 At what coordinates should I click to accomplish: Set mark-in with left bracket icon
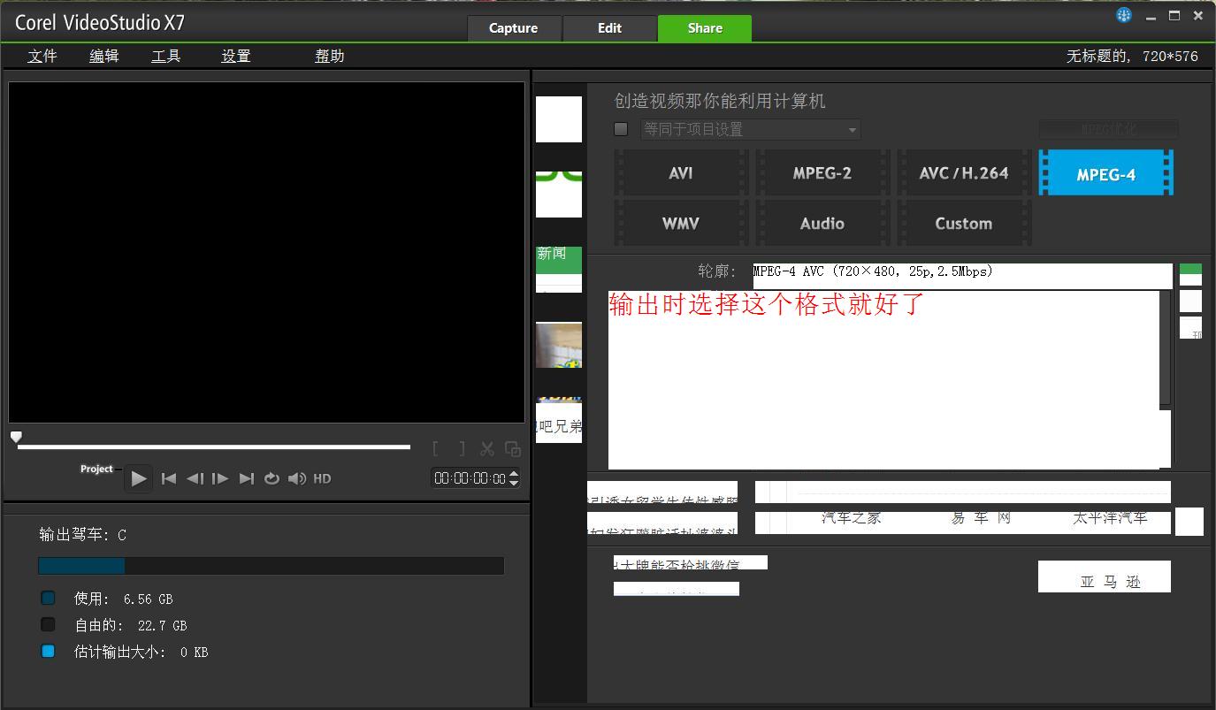pos(436,449)
